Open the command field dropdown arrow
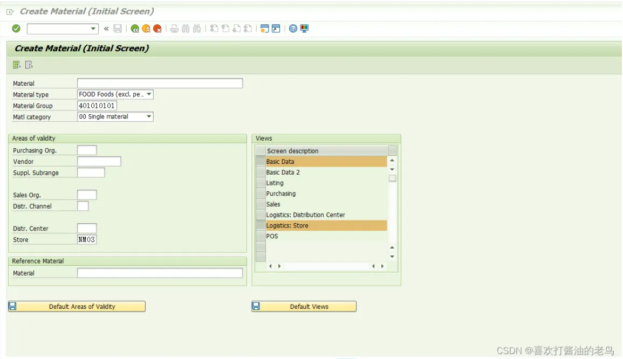 tap(93, 29)
